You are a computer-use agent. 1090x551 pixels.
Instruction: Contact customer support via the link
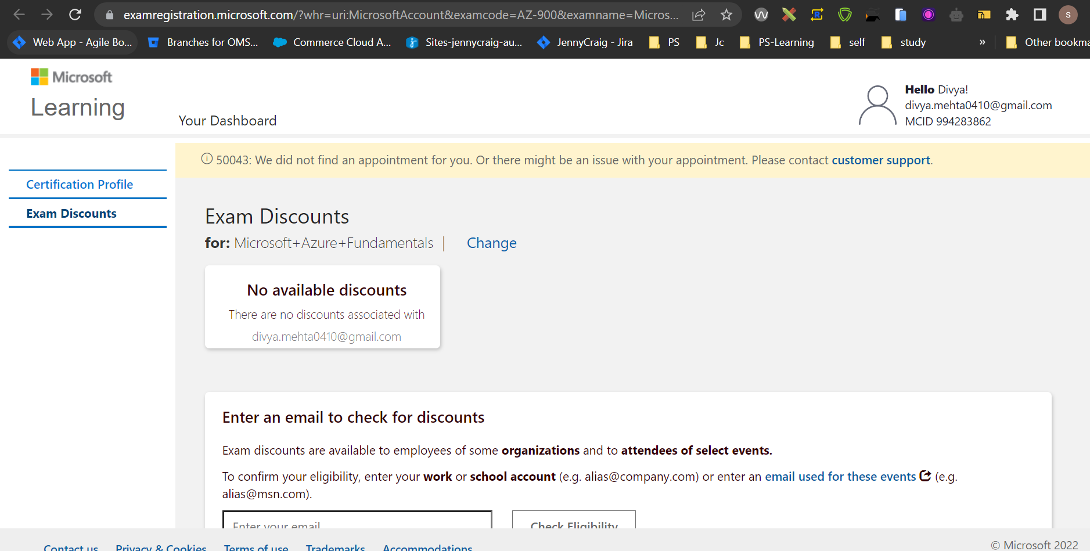point(880,160)
